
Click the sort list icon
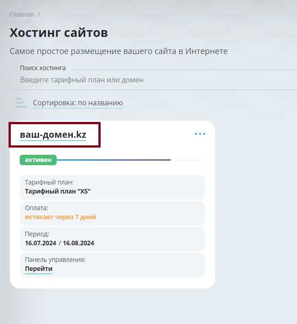pos(21,103)
